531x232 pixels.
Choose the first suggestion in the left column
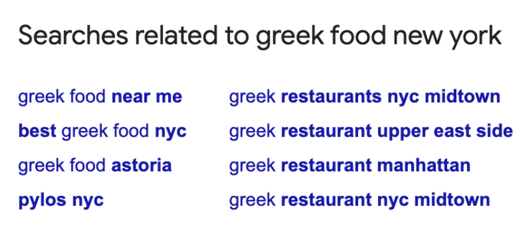100,97
